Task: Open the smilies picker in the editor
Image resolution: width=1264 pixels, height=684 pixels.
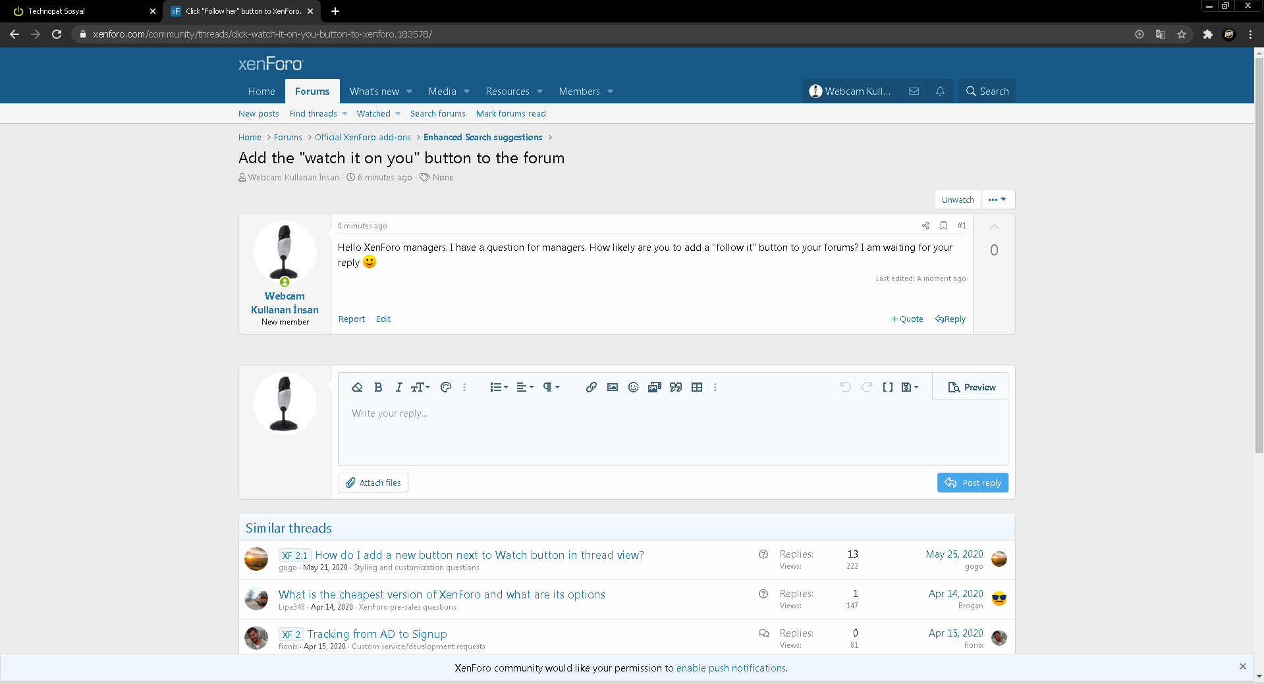Action: click(634, 387)
